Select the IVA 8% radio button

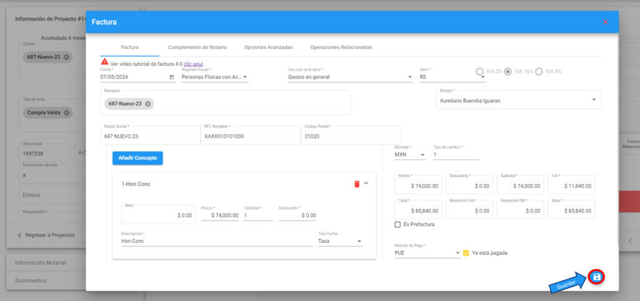(x=539, y=71)
